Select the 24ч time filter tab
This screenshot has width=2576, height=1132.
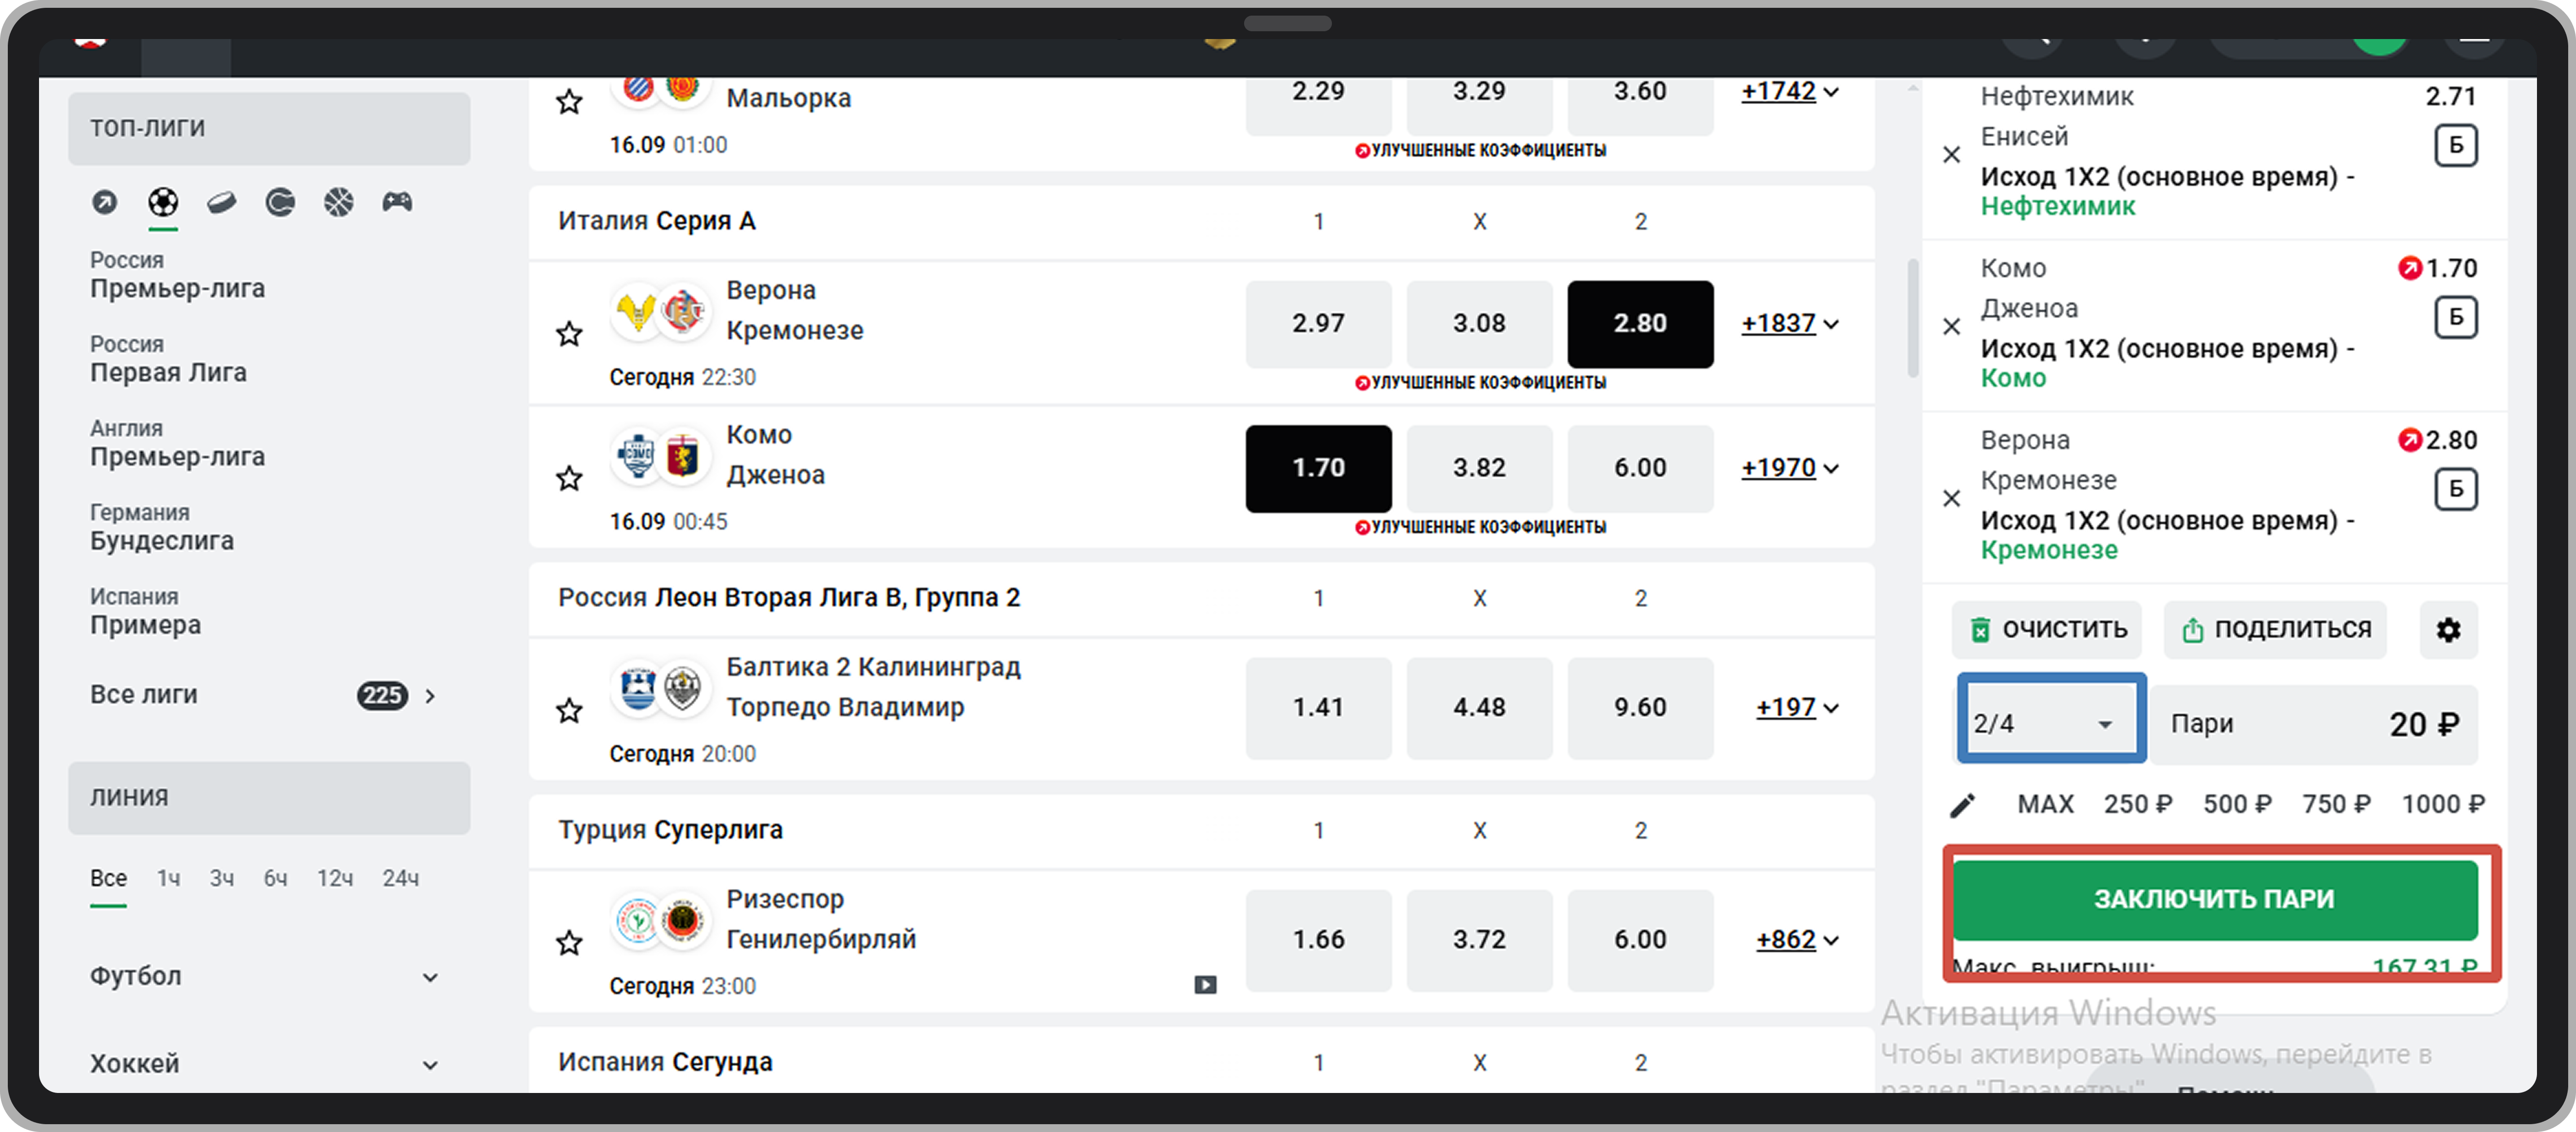400,878
